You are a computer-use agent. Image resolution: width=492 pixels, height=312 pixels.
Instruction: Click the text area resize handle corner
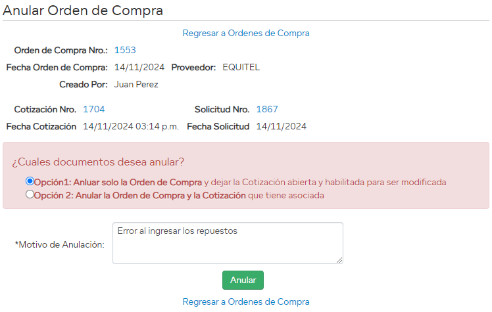tap(339, 260)
